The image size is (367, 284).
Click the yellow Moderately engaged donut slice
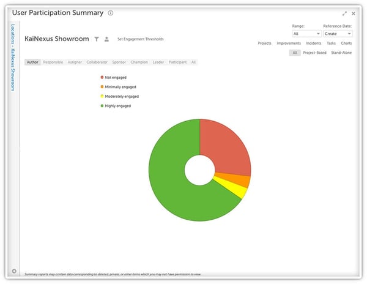[x=232, y=187]
